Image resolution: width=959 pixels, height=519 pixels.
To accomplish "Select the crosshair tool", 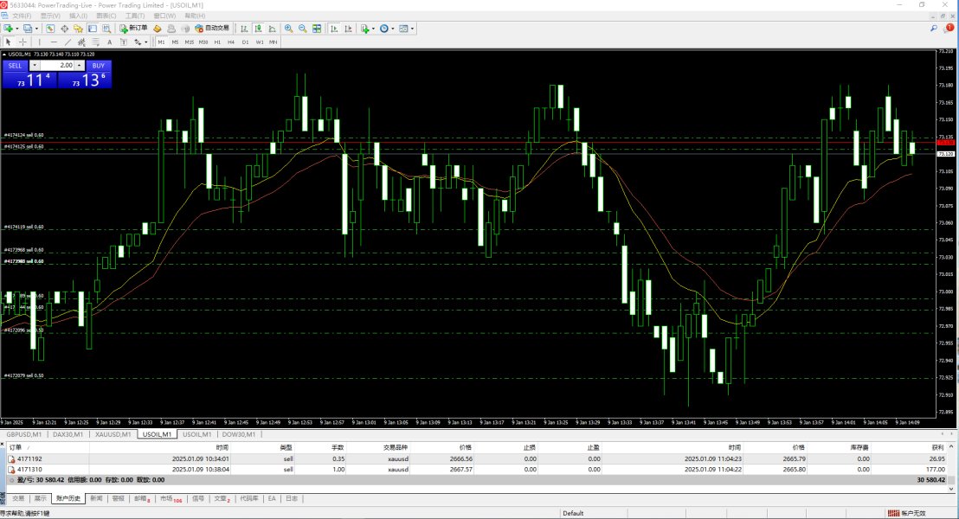I will (x=23, y=42).
